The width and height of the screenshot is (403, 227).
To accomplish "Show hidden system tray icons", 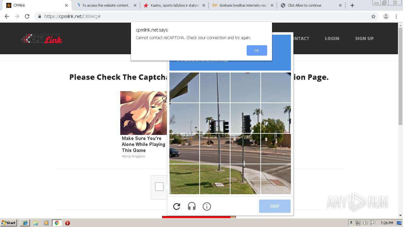I will (351, 223).
